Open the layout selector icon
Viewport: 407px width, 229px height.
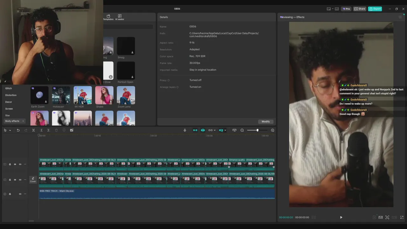[329, 9]
